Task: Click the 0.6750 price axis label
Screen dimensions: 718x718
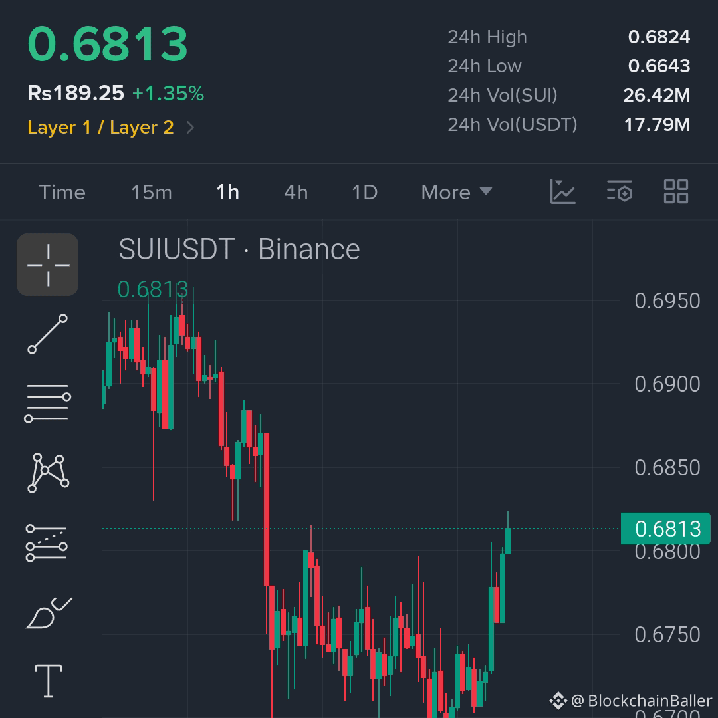Action: [667, 635]
